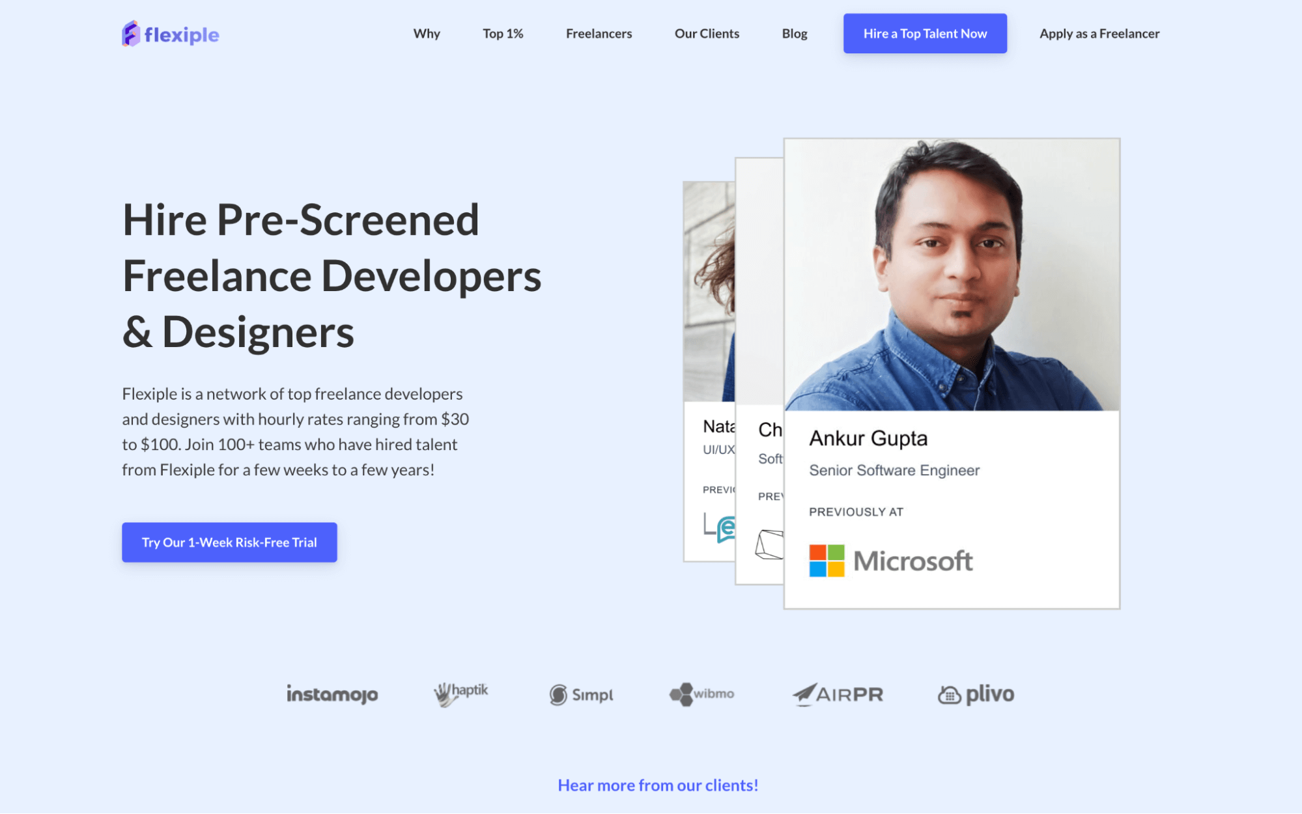Select the 'Freelancers' navigation tab
This screenshot has width=1302, height=814.
[x=597, y=33]
